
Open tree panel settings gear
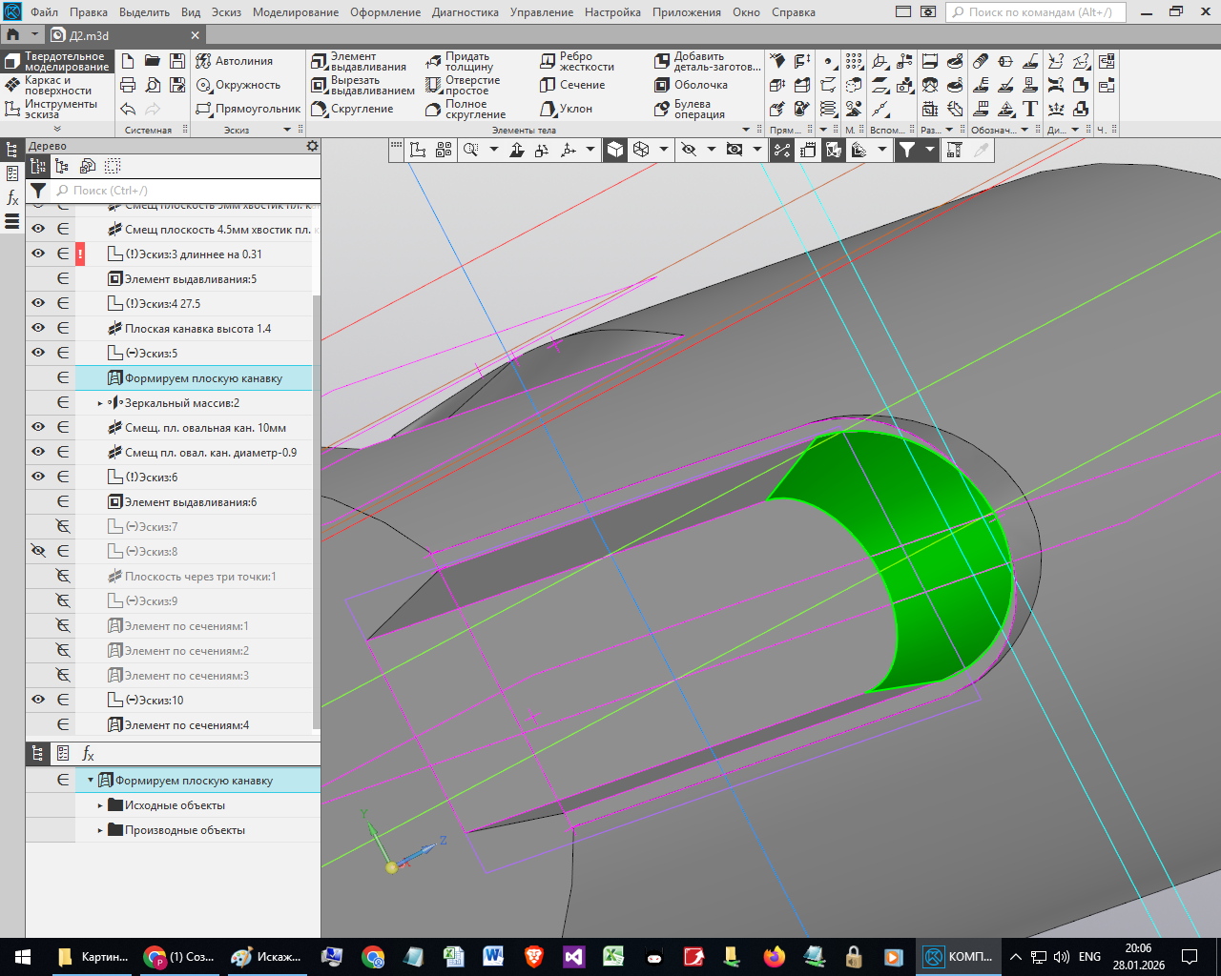point(312,146)
